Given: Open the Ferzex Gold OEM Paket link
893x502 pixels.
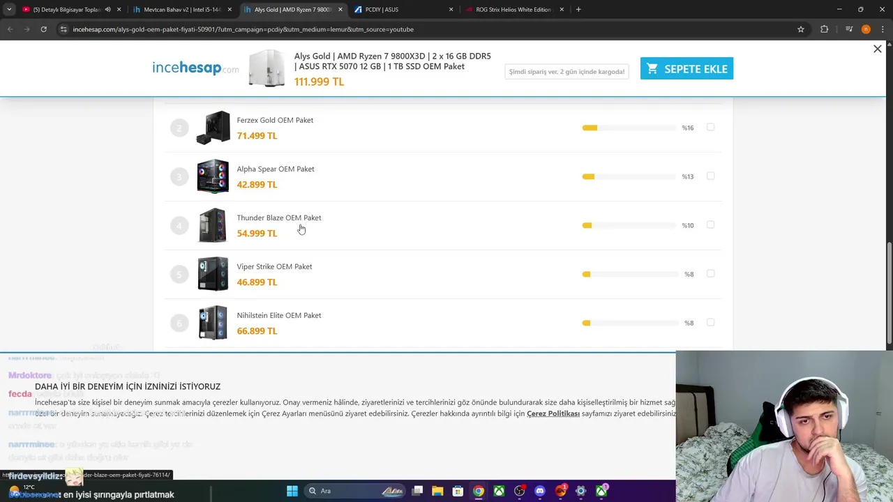Looking at the screenshot, I should [x=275, y=120].
